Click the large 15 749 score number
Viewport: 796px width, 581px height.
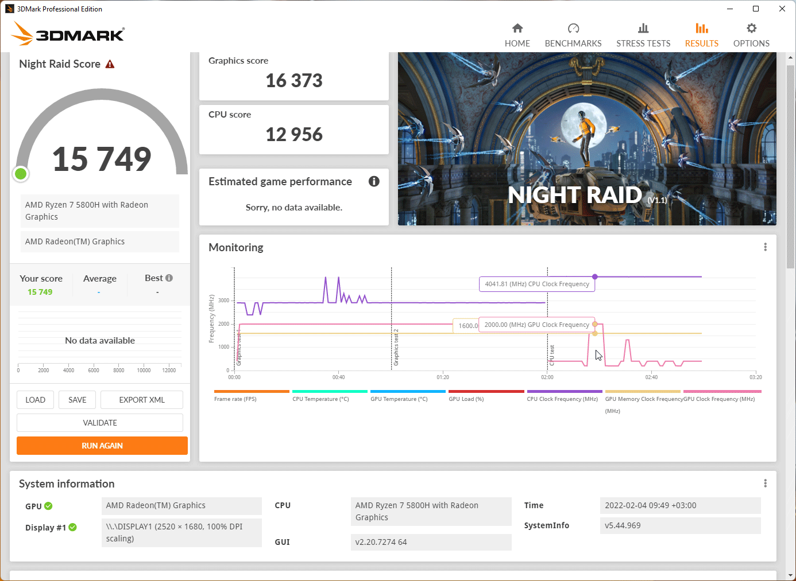[x=102, y=159]
